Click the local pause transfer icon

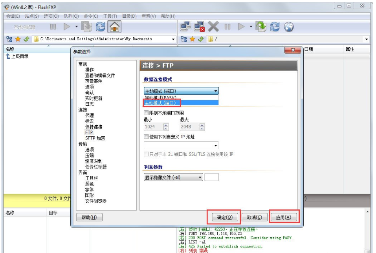point(53,27)
